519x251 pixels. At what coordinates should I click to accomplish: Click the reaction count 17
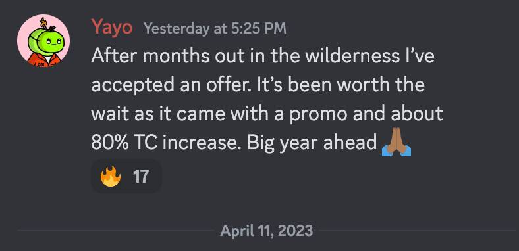pyautogui.click(x=141, y=176)
